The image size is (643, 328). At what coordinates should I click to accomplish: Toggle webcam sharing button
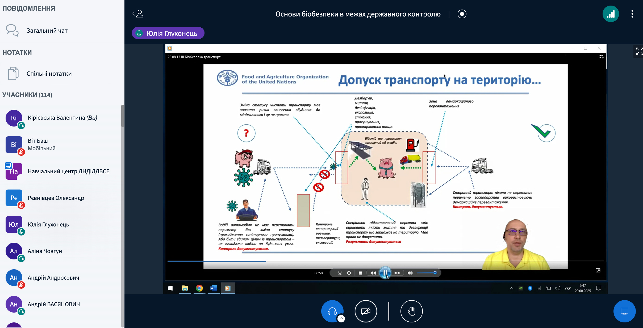point(366,311)
